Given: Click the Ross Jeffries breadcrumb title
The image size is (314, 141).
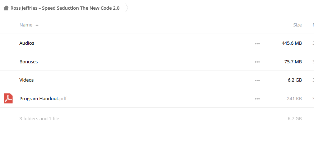Looking at the screenshot, I should (x=65, y=8).
